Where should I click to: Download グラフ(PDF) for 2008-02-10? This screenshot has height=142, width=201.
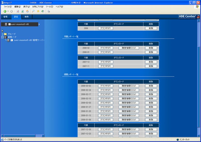tap(106, 99)
